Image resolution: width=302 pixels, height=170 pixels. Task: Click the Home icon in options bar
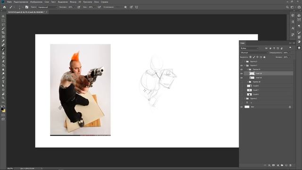coord(4,7)
